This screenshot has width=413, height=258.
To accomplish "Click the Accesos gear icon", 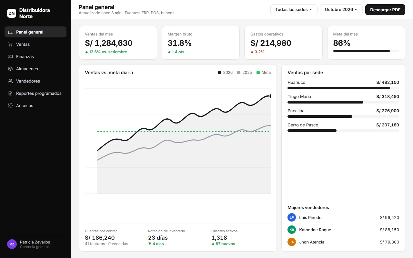I will click(x=10, y=105).
